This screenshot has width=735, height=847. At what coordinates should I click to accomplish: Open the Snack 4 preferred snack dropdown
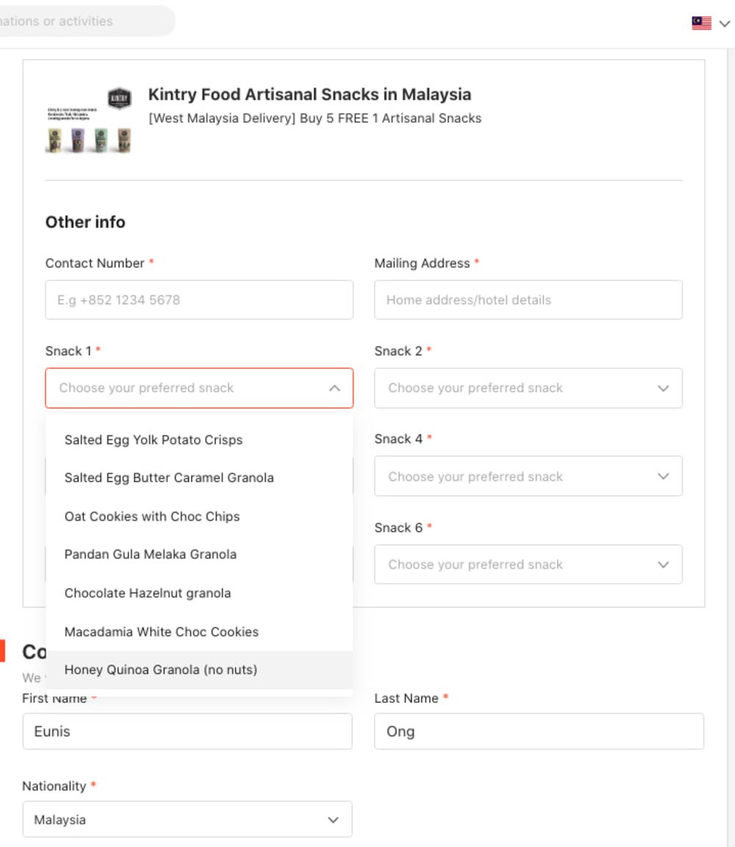click(x=528, y=476)
